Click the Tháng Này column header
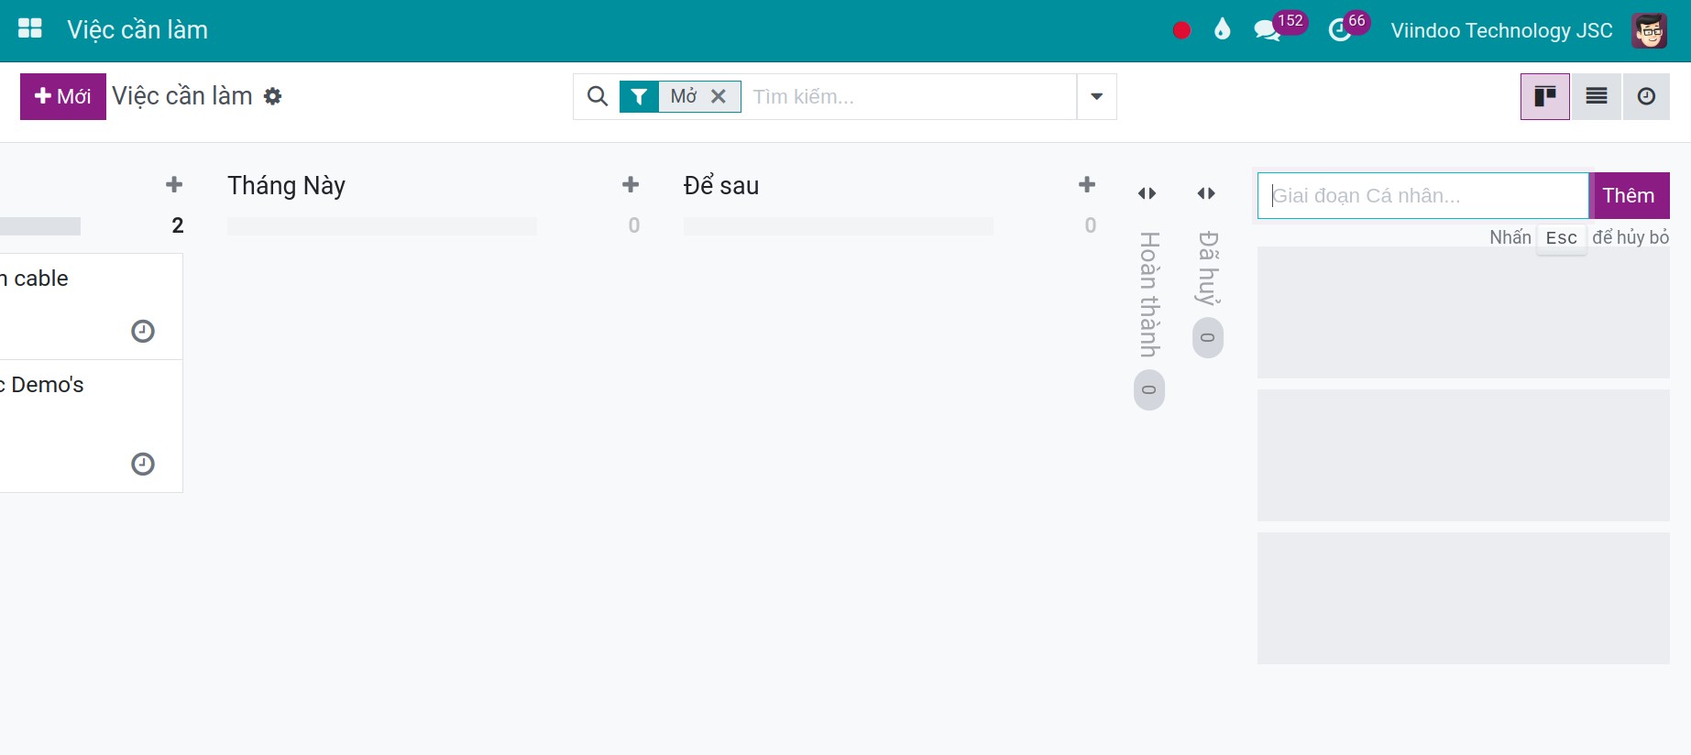Image resolution: width=1691 pixels, height=755 pixels. [x=286, y=186]
